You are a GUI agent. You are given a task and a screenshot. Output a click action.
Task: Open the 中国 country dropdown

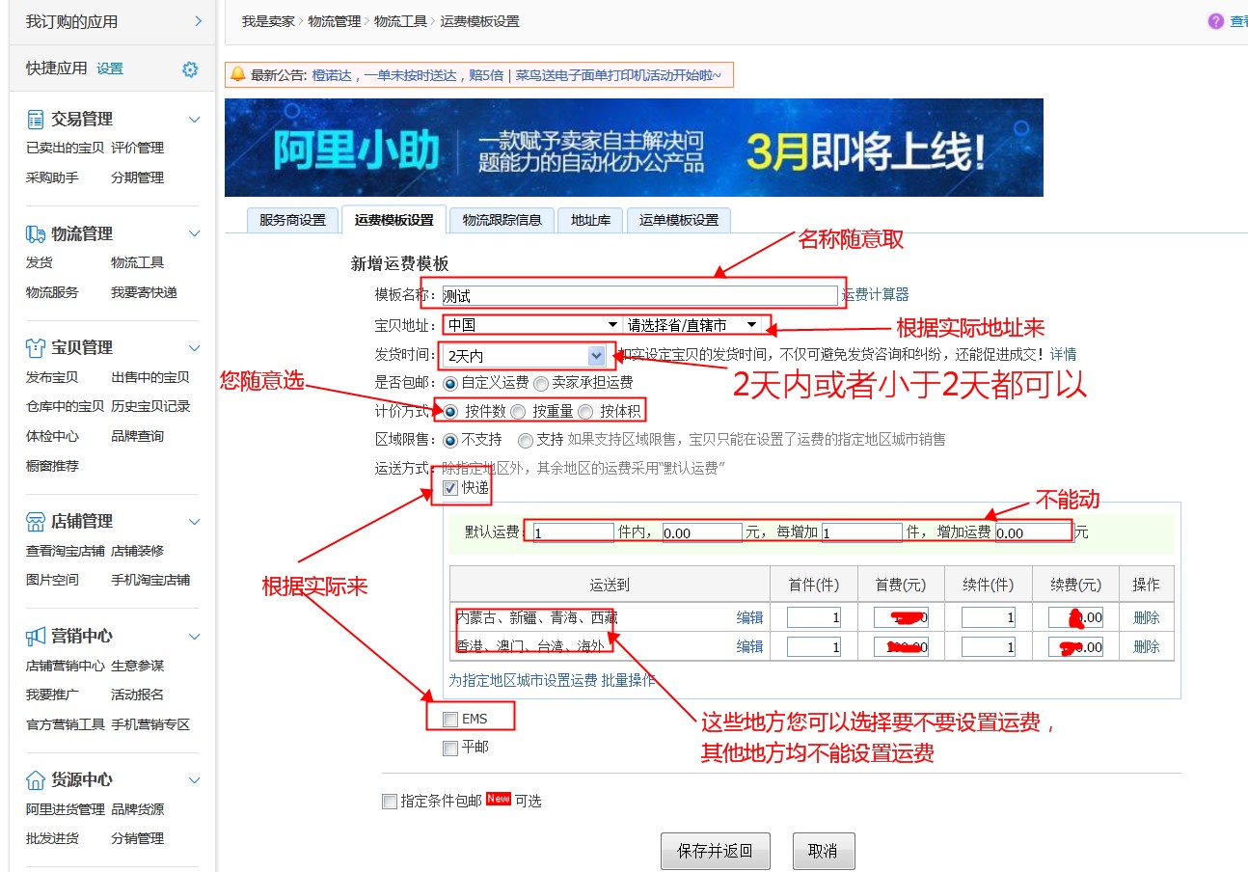pos(532,325)
